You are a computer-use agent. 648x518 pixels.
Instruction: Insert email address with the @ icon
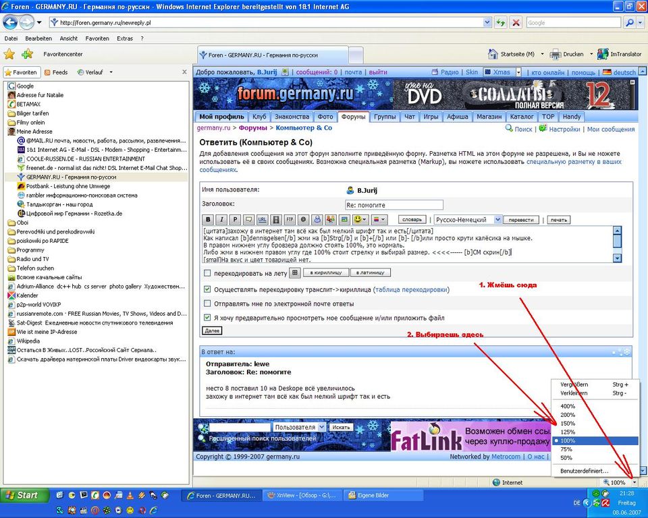[x=303, y=220]
